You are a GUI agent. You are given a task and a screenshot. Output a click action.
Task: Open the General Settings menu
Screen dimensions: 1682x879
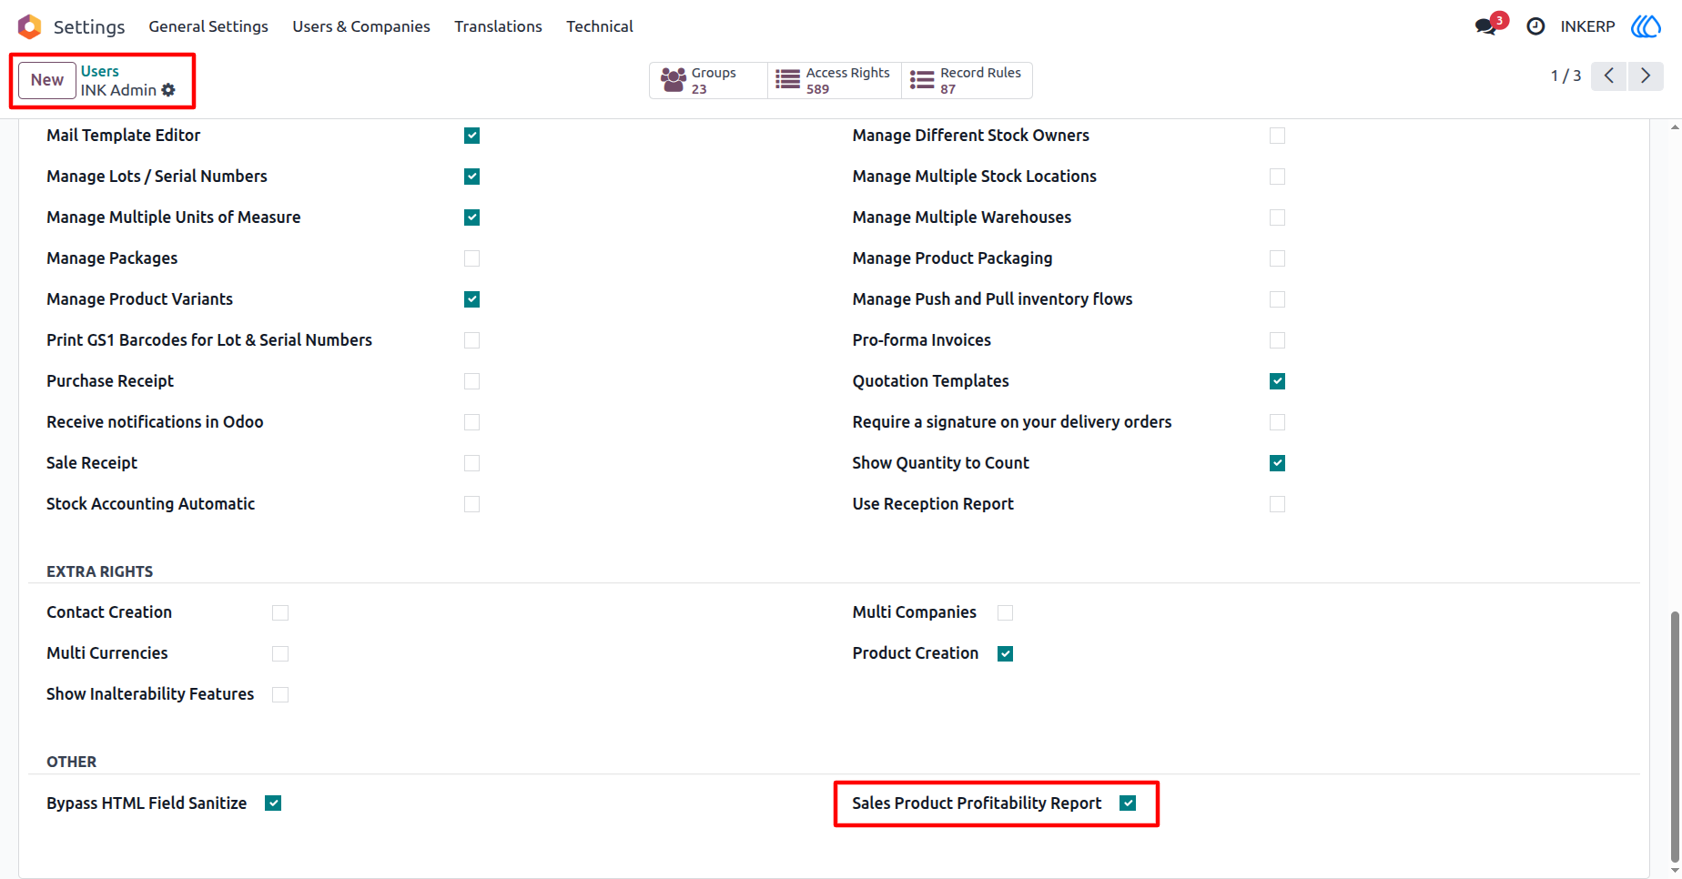point(208,26)
